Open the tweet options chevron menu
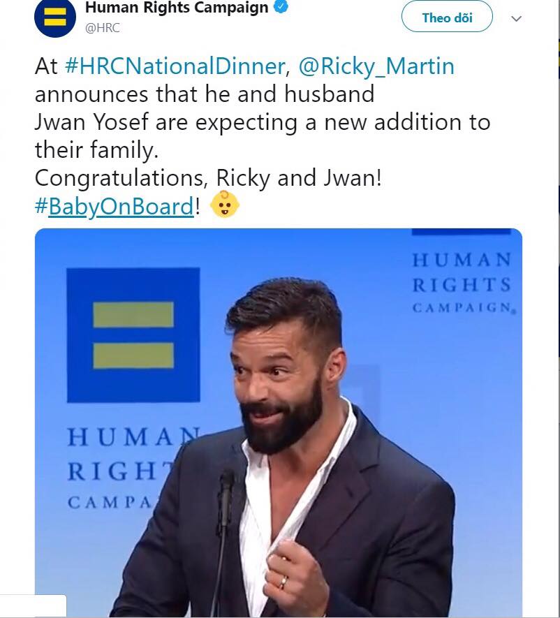This screenshot has width=560, height=618. pos(517,19)
